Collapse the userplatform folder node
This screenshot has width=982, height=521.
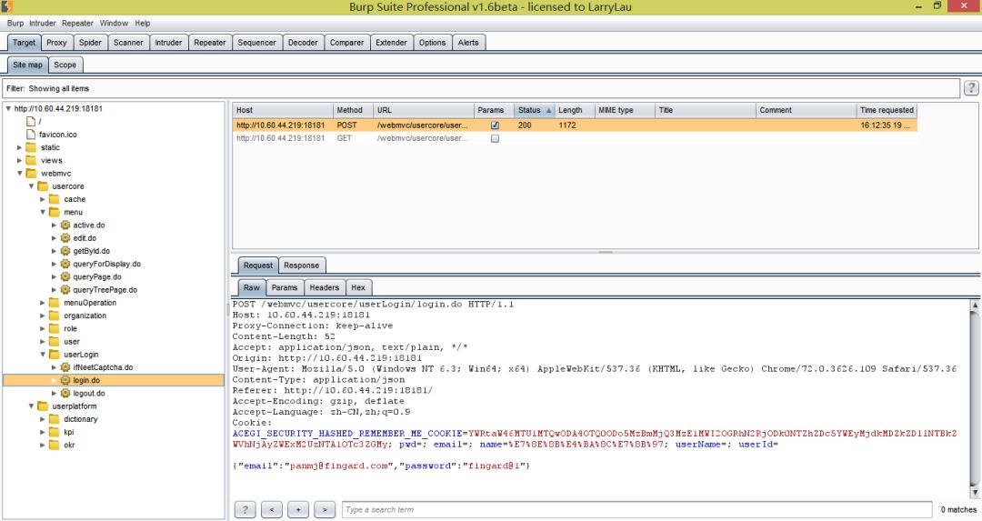tap(31, 406)
